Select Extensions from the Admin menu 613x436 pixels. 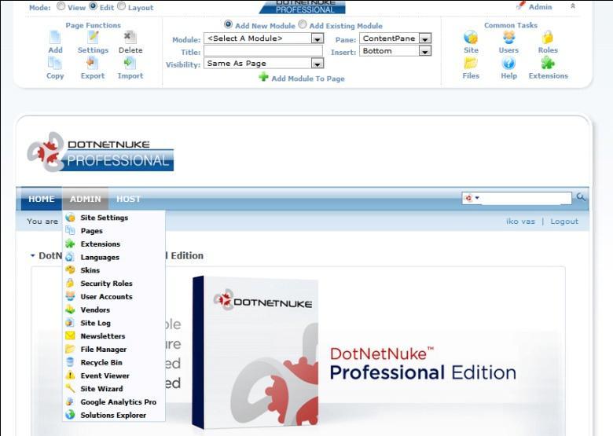coord(100,244)
